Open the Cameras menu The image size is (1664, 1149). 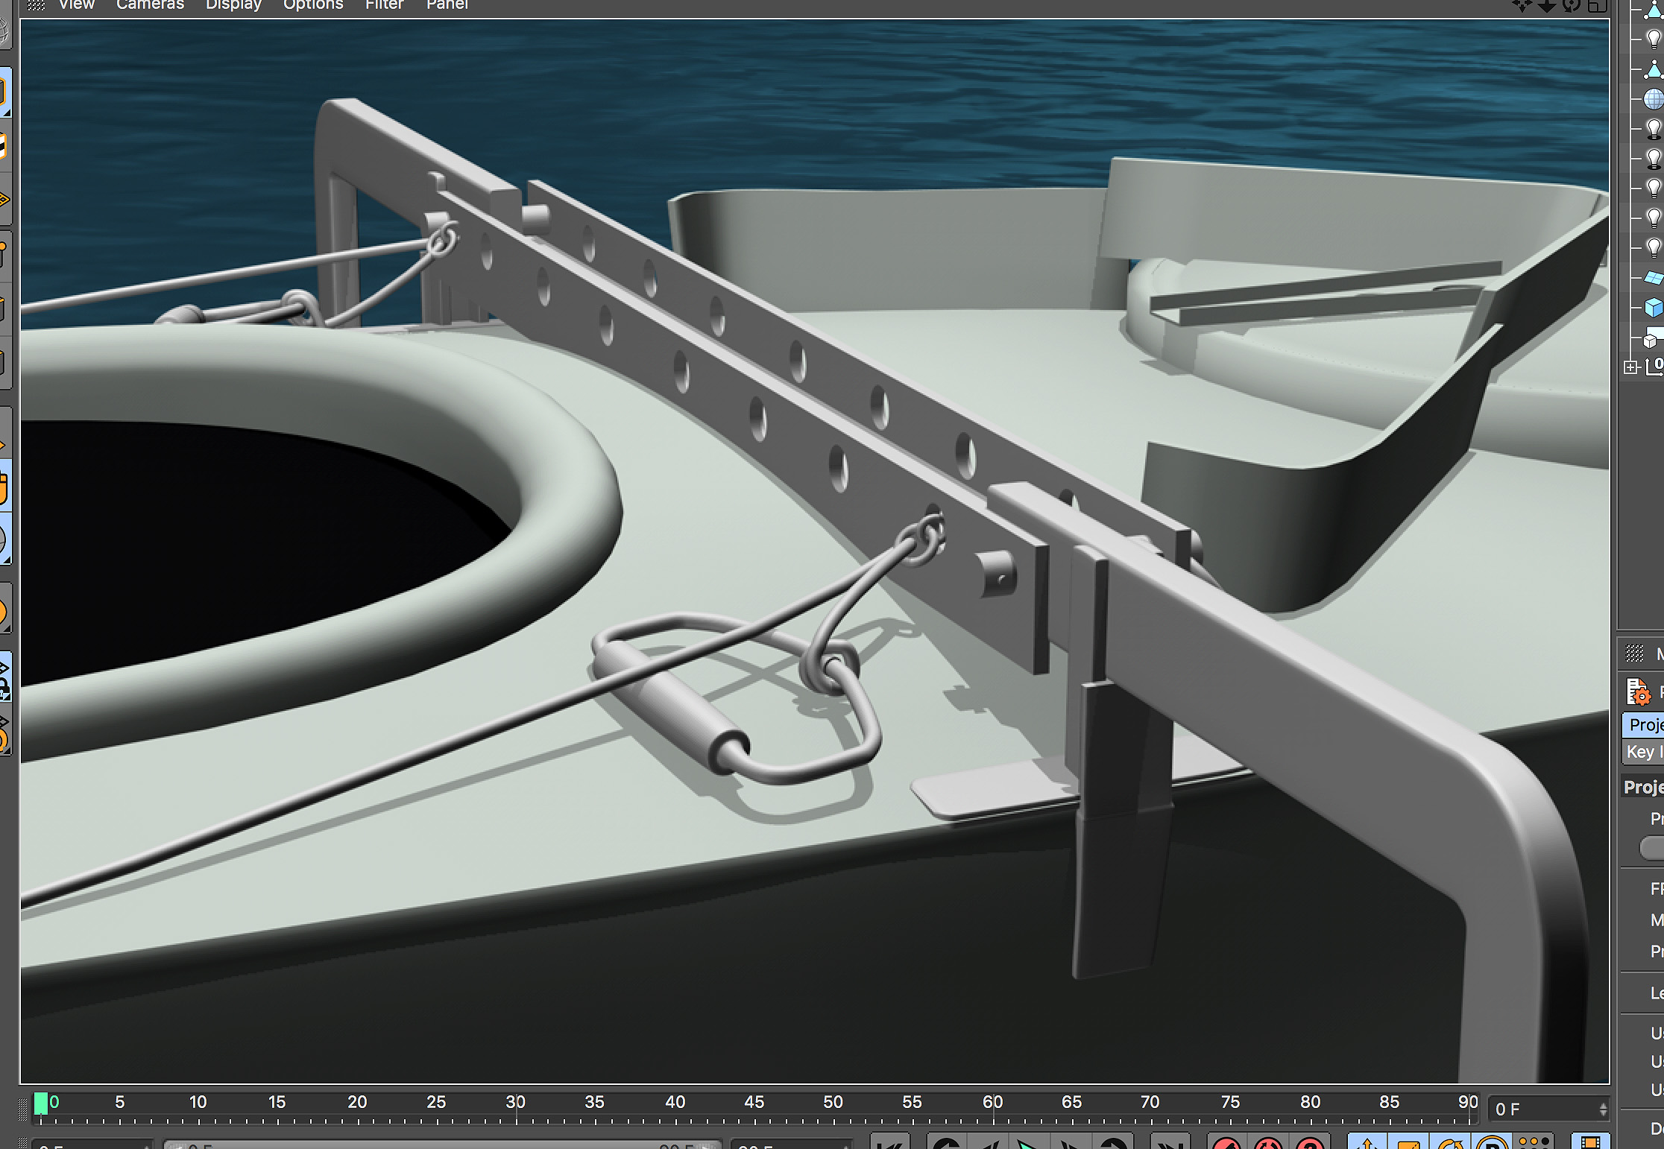click(150, 4)
